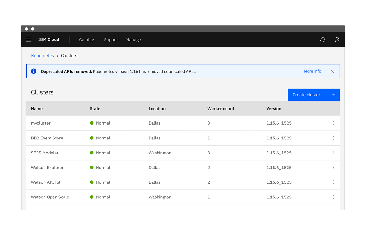This screenshot has height=236, width=366.
Task: Open the notifications bell
Action: [x=322, y=40]
